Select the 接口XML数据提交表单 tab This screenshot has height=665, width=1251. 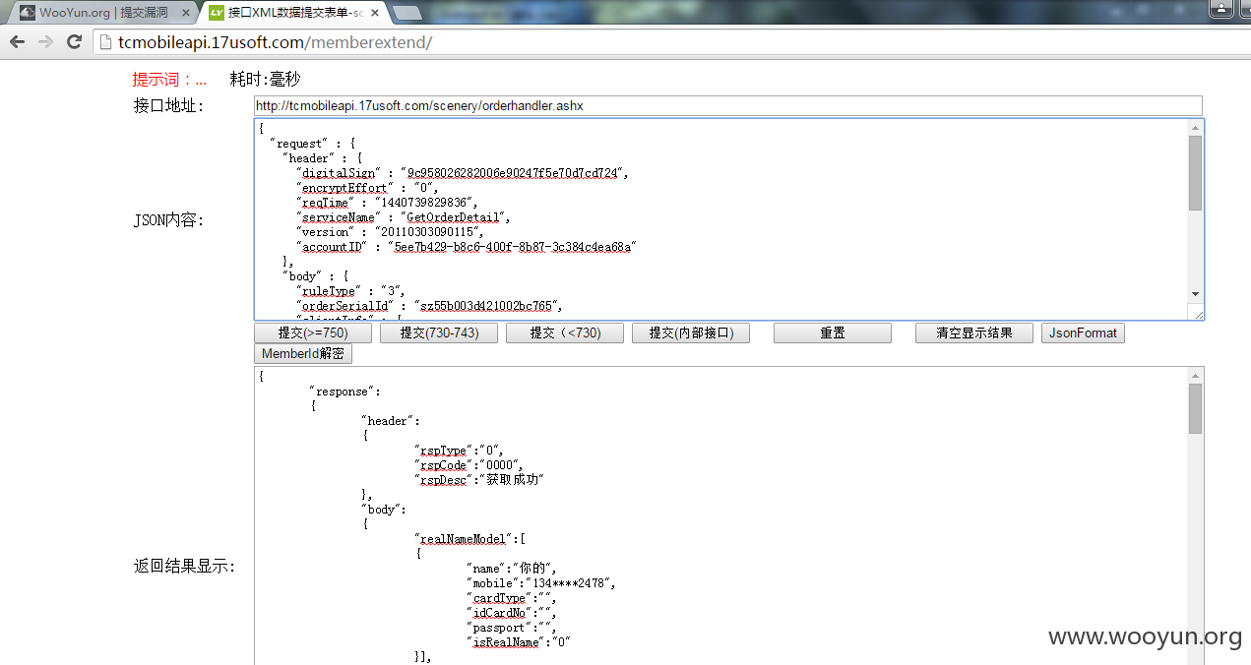[x=293, y=13]
